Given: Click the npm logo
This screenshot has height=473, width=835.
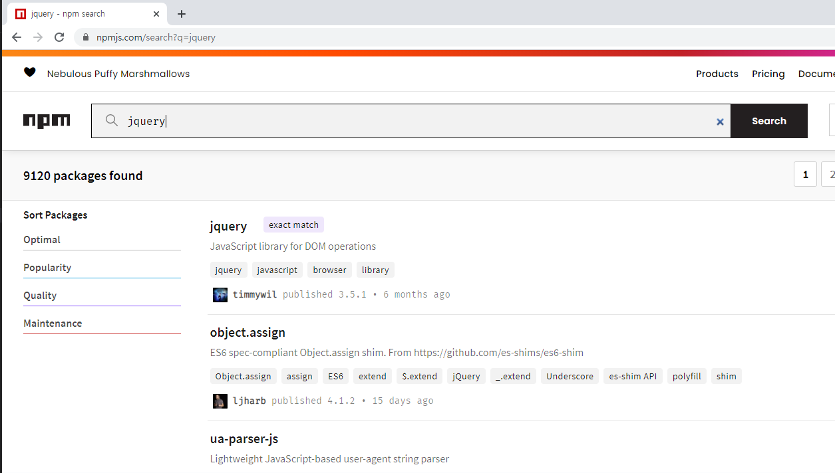Looking at the screenshot, I should [x=47, y=121].
